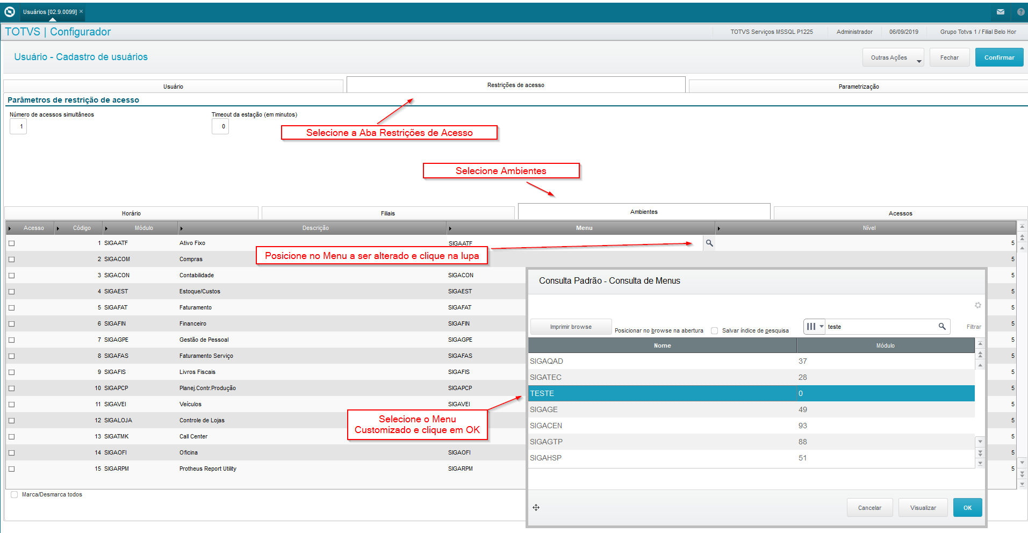1028x533 pixels.
Task: Select the Restrições de acesso tab
Action: point(516,85)
